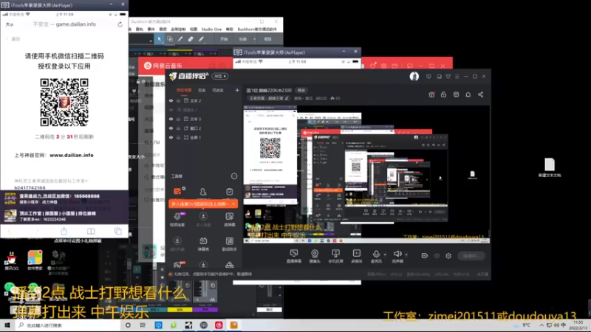Toggle visibility of the 文本 3 layer
The width and height of the screenshot is (591, 332).
click(171, 119)
